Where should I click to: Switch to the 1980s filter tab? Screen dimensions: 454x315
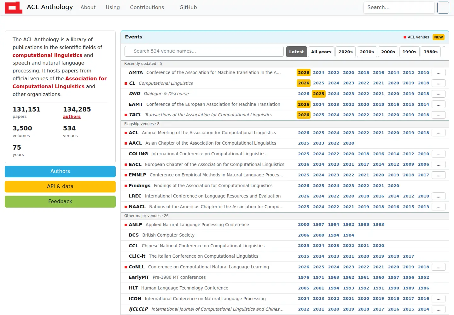click(430, 52)
